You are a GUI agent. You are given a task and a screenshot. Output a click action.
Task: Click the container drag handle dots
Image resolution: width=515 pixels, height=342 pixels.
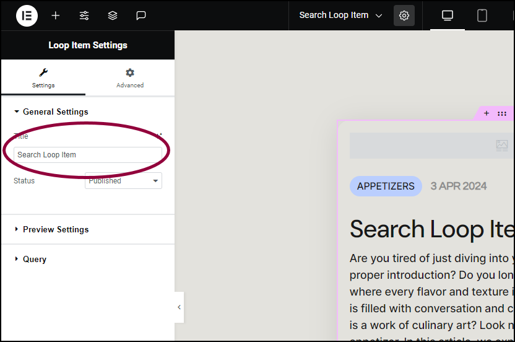click(x=502, y=114)
